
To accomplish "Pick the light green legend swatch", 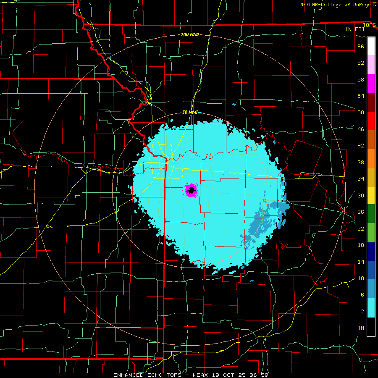I will pyautogui.click(x=371, y=233).
